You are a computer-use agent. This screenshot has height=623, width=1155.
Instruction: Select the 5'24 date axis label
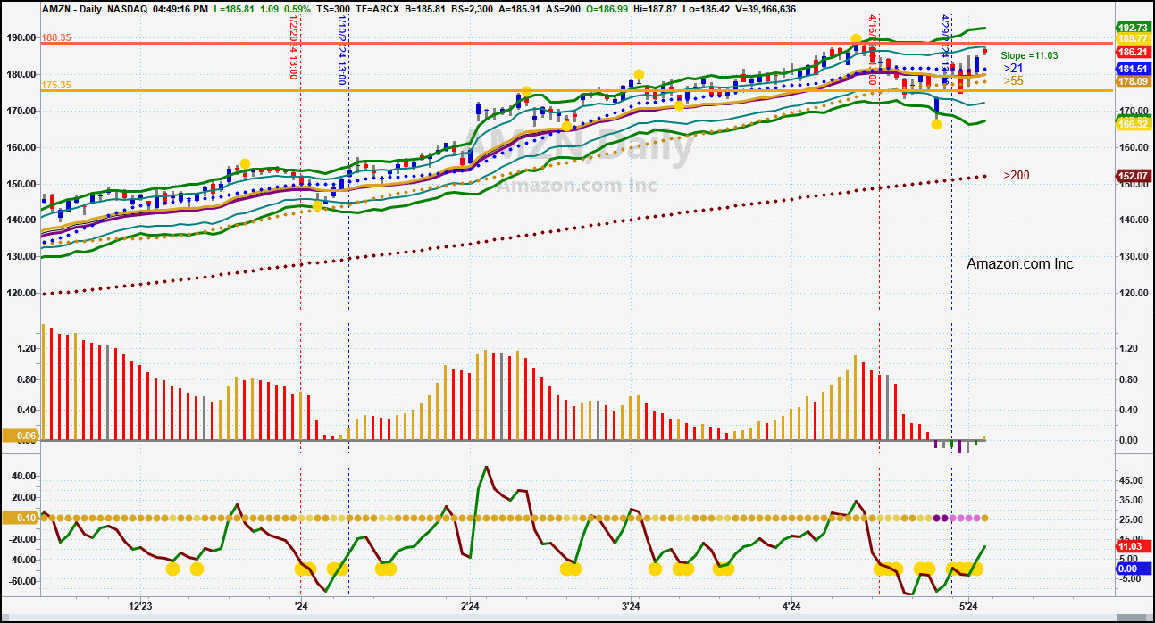coord(969,606)
